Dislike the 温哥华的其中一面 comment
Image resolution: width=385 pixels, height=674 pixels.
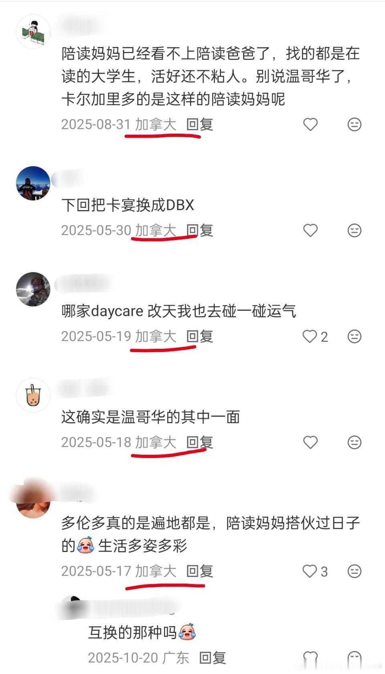pos(355,442)
